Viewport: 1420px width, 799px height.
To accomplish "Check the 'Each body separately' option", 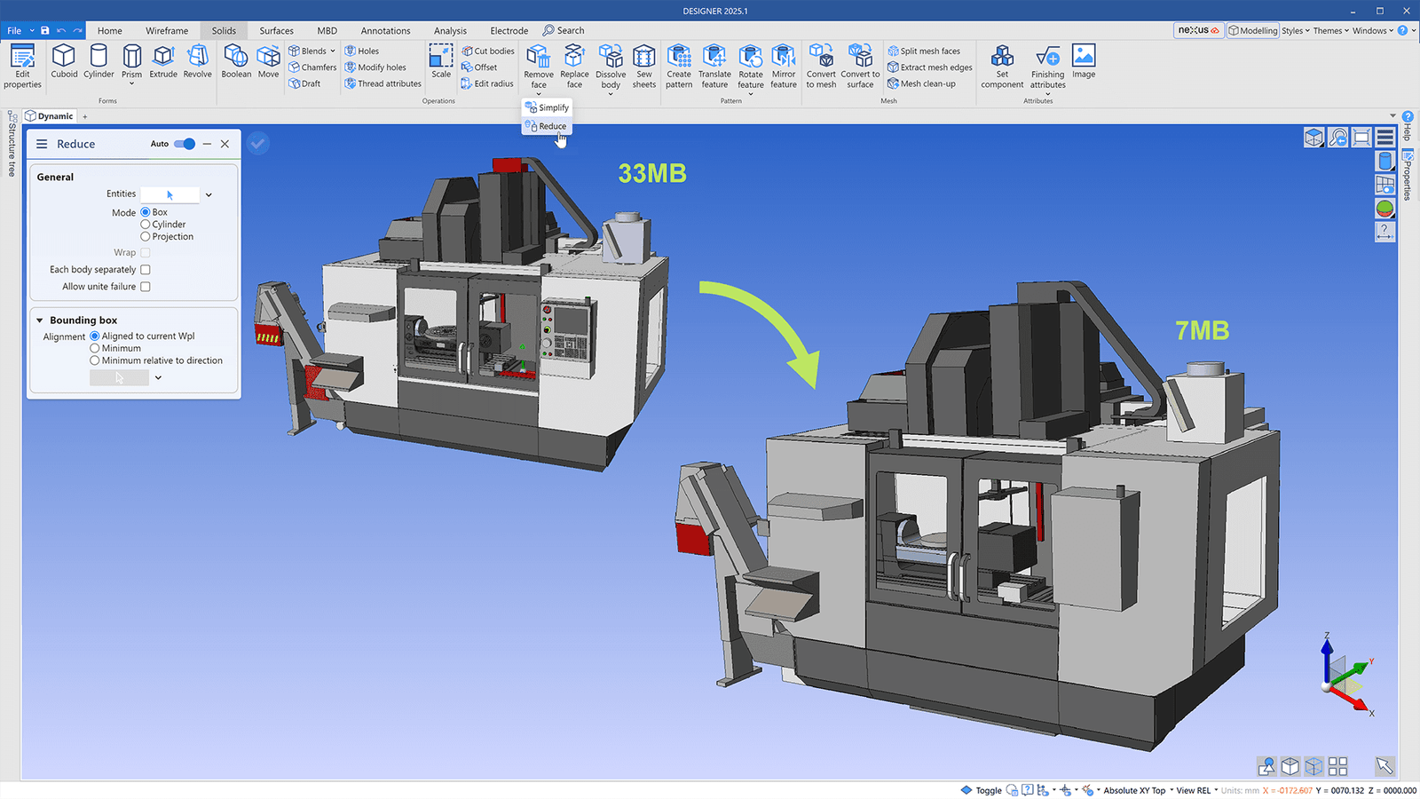I will pyautogui.click(x=146, y=269).
